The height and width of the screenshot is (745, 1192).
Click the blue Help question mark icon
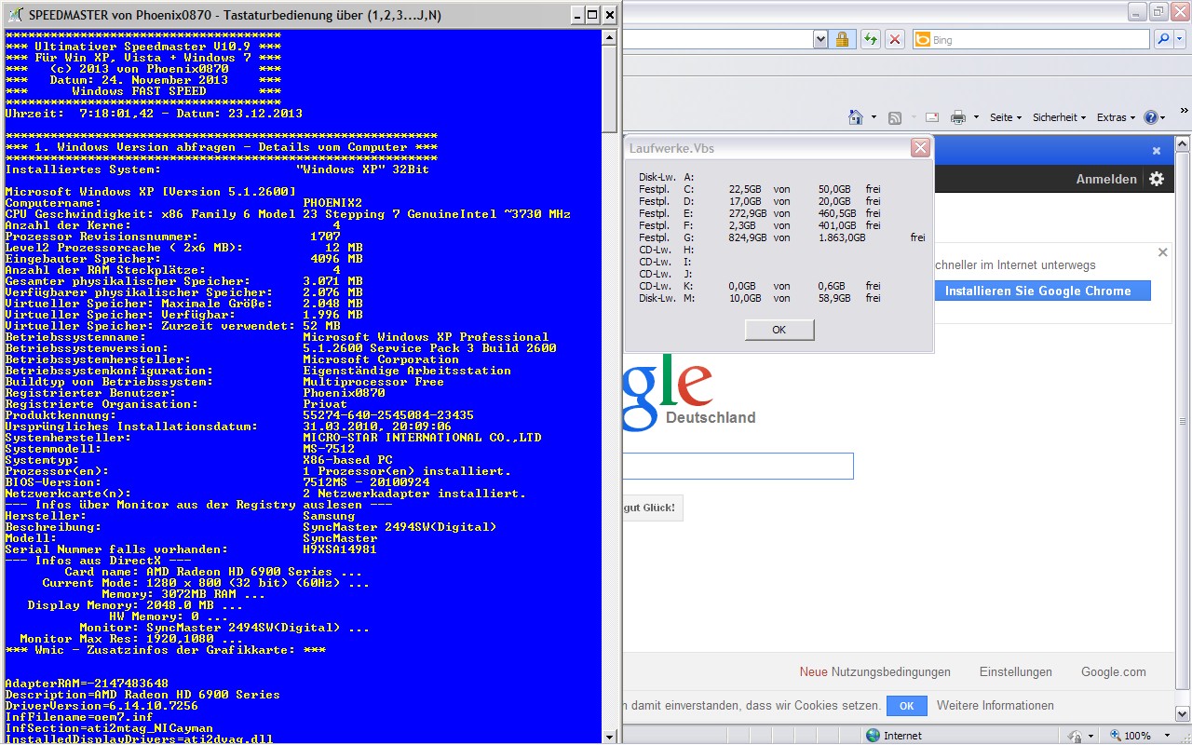[x=1151, y=117]
